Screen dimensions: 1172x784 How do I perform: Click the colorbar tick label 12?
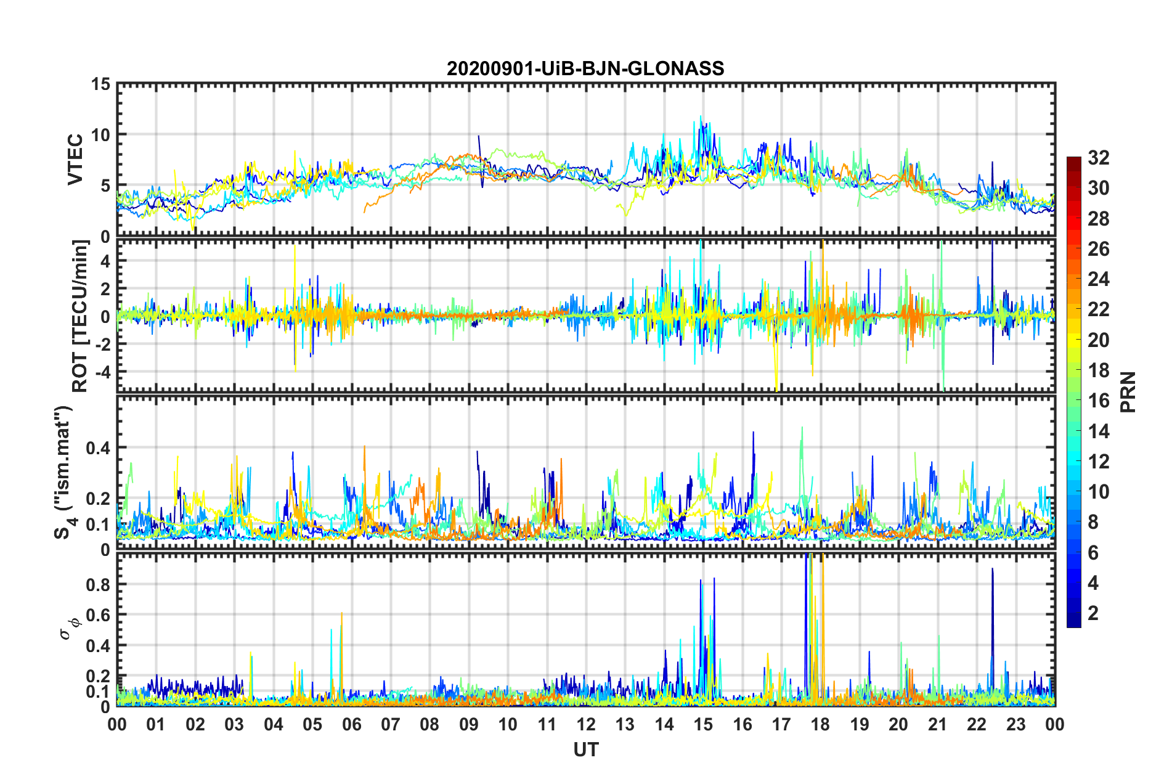(1098, 462)
